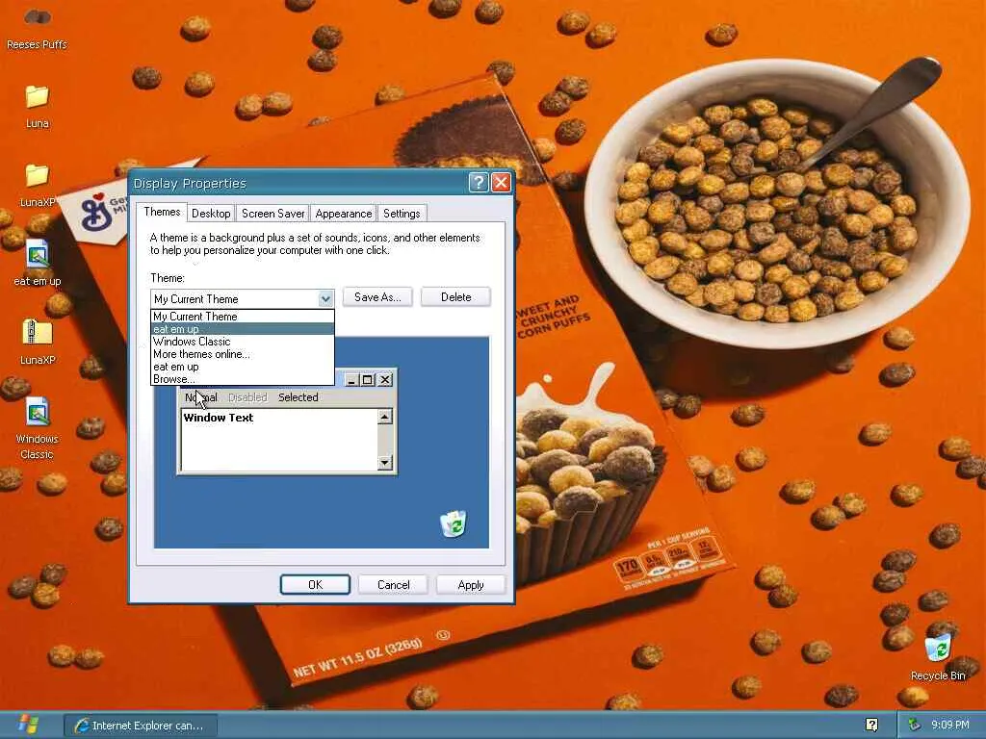Screen dimensions: 986x739
Task: Click the Display Properties help button
Action: click(x=479, y=182)
